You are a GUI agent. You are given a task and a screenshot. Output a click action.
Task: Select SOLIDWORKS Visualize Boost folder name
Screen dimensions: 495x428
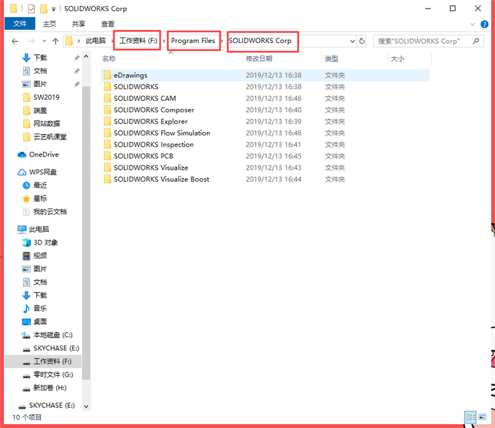[x=161, y=179]
